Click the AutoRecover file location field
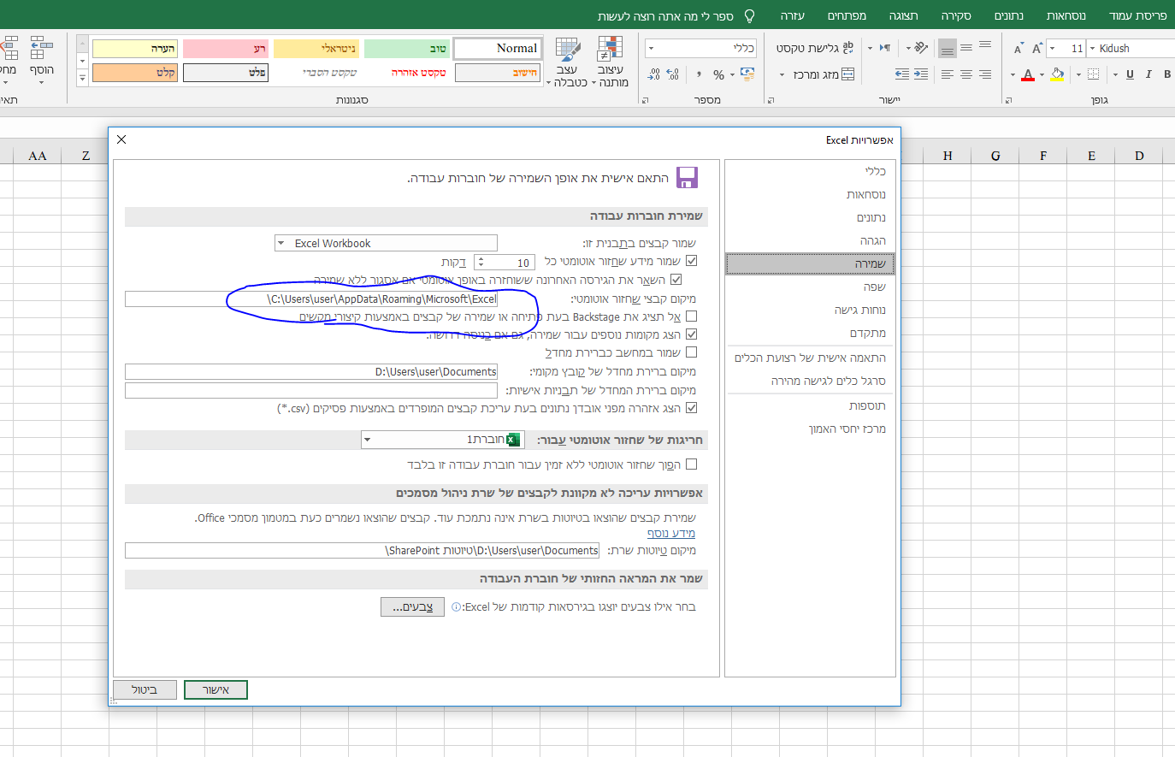 coord(311,299)
